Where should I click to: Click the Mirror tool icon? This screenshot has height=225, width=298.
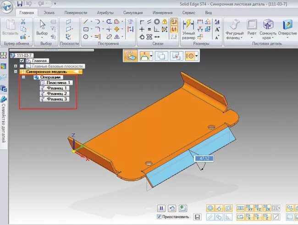(x=117, y=37)
